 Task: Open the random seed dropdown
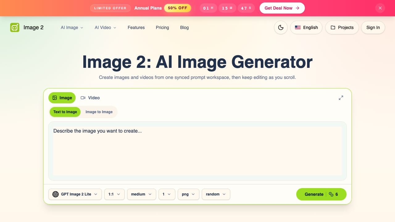(x=216, y=194)
